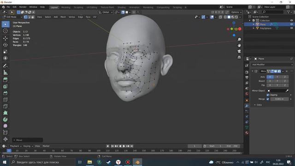Choose the Move tool
Screen dimensions: 295x166
(6, 38)
